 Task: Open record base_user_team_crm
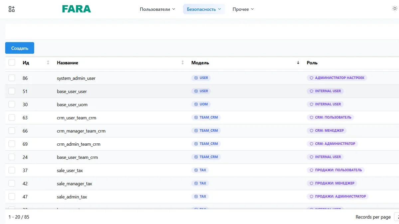(77, 157)
